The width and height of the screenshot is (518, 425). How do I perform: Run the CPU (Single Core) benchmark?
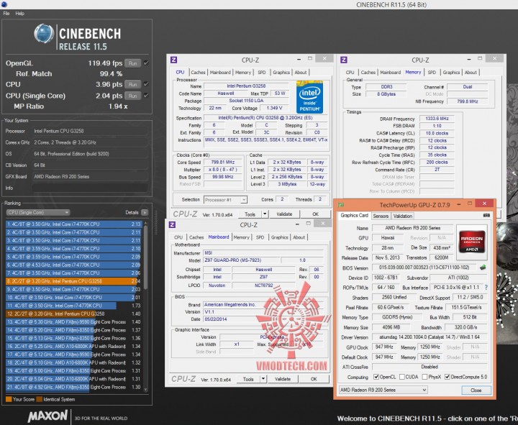pos(133,96)
